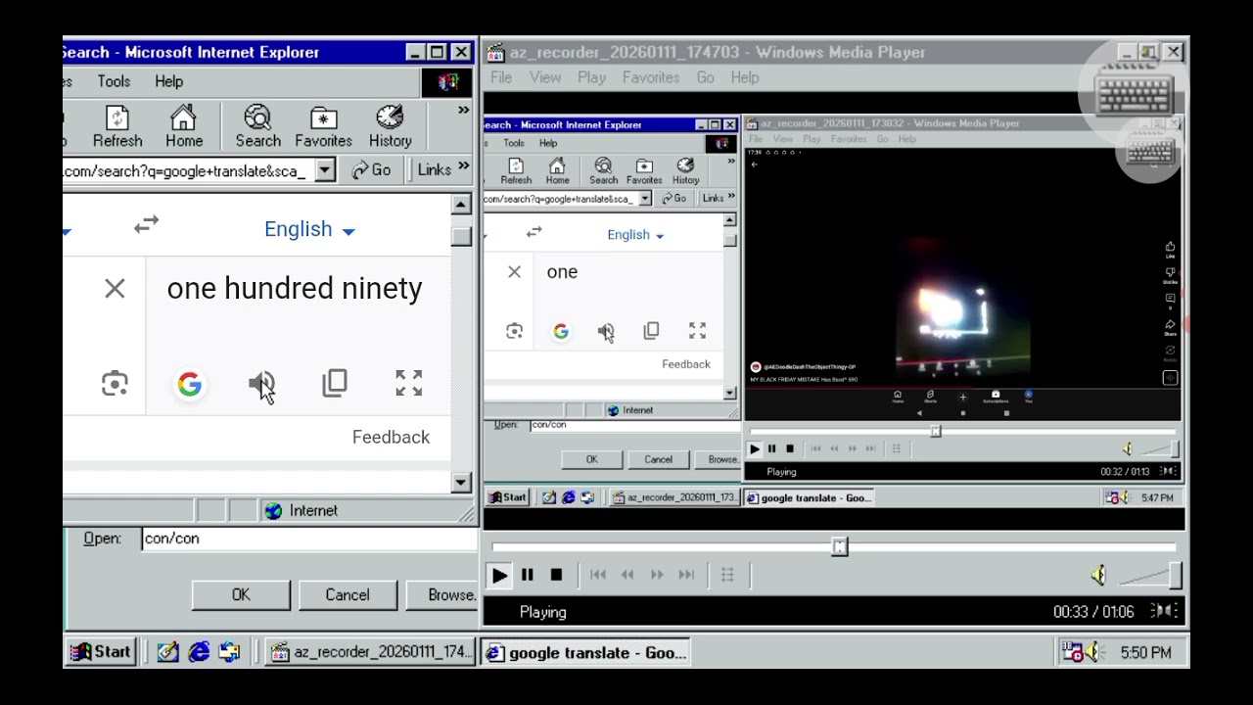Click Go beside the large Internet Explorer address bar
Image resolution: width=1253 pixels, height=705 pixels.
371,170
